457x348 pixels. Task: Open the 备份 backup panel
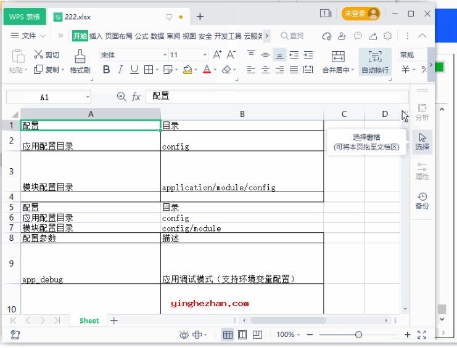click(422, 201)
